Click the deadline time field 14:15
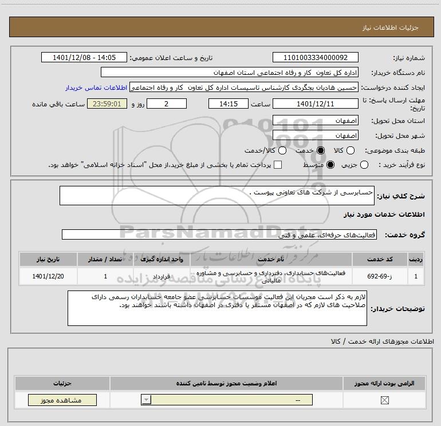 click(229, 103)
